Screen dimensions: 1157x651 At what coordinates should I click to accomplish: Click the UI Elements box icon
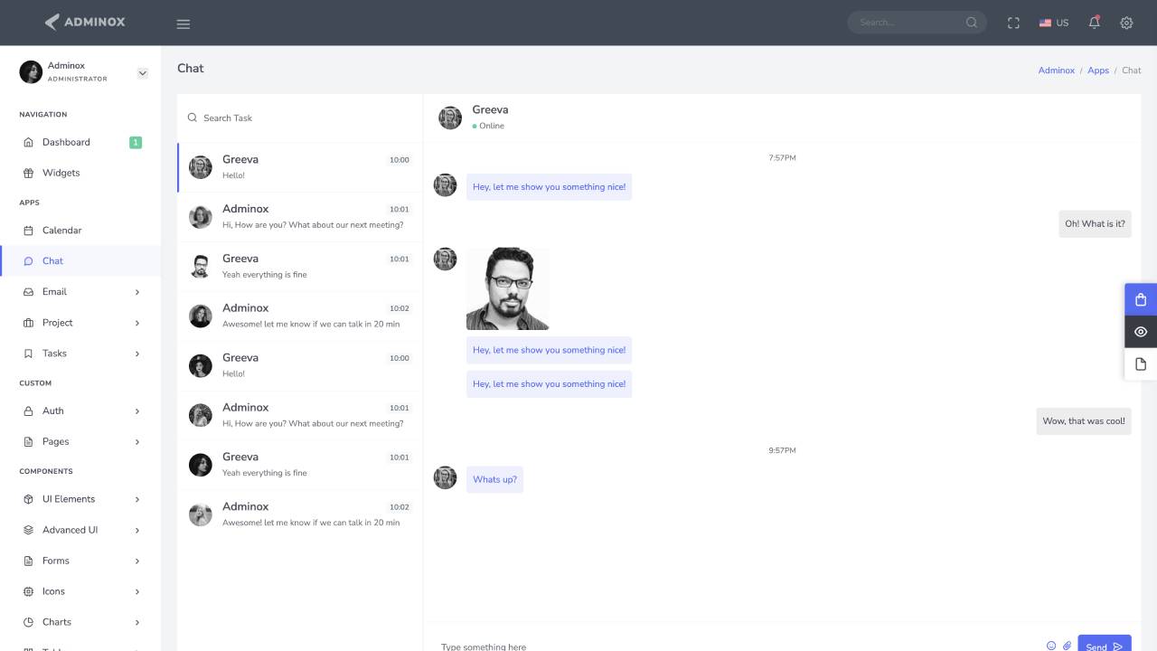(28, 499)
